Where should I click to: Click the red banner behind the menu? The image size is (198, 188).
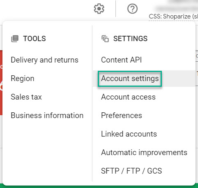pyautogui.click(x=1, y=83)
